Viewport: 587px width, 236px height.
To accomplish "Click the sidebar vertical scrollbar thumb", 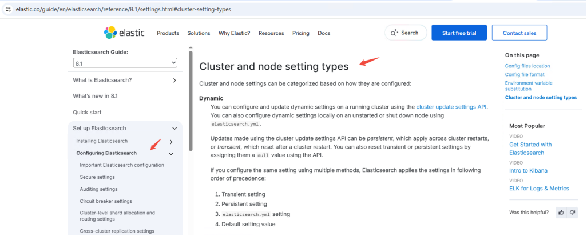I will pos(191,101).
